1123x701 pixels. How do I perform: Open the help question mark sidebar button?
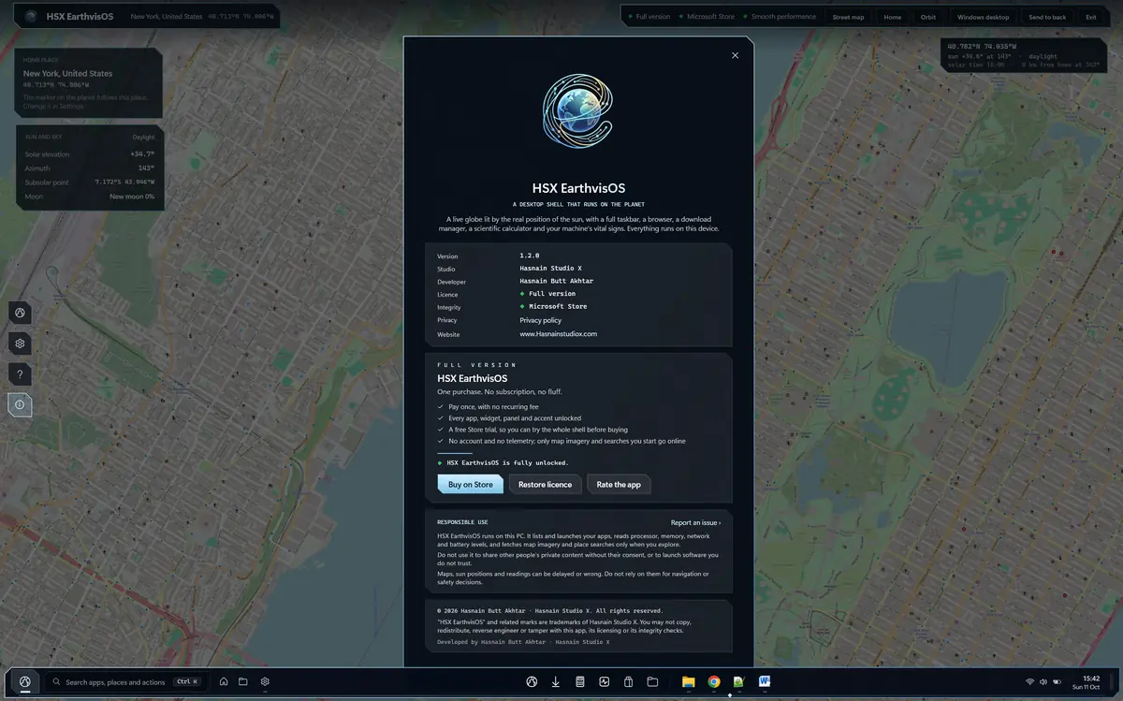20,374
